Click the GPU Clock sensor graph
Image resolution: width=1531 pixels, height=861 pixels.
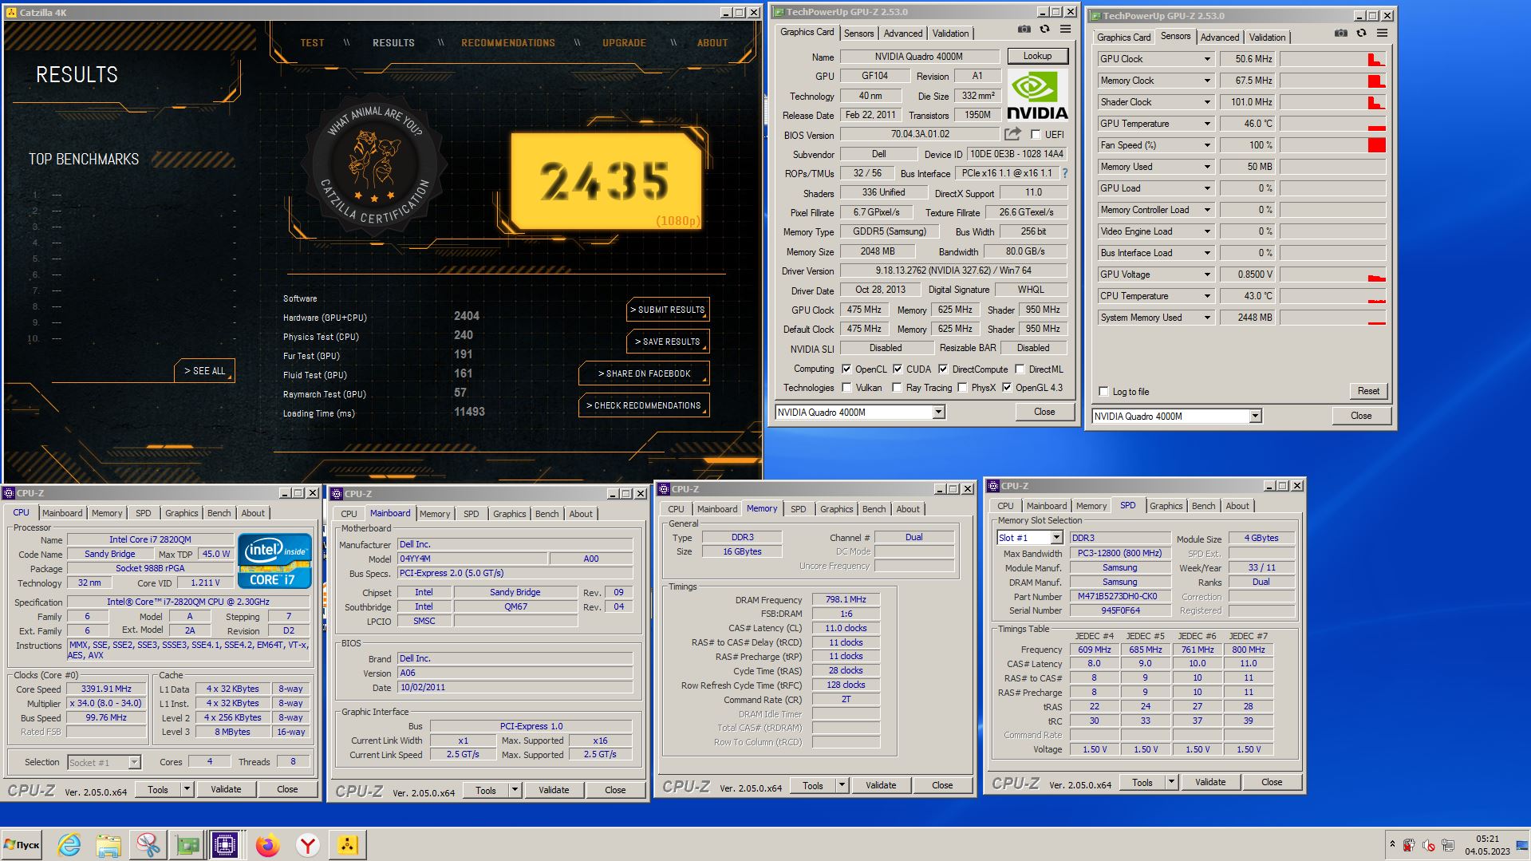[x=1333, y=59]
